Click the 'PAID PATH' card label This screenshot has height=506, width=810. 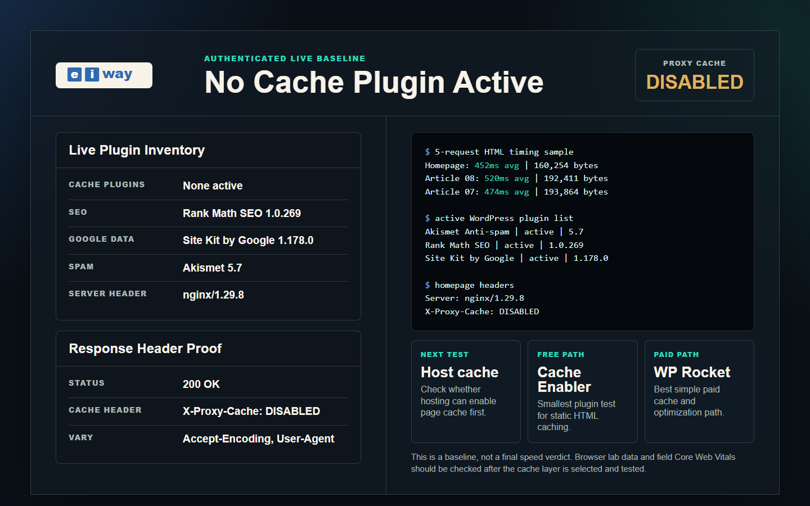676,355
